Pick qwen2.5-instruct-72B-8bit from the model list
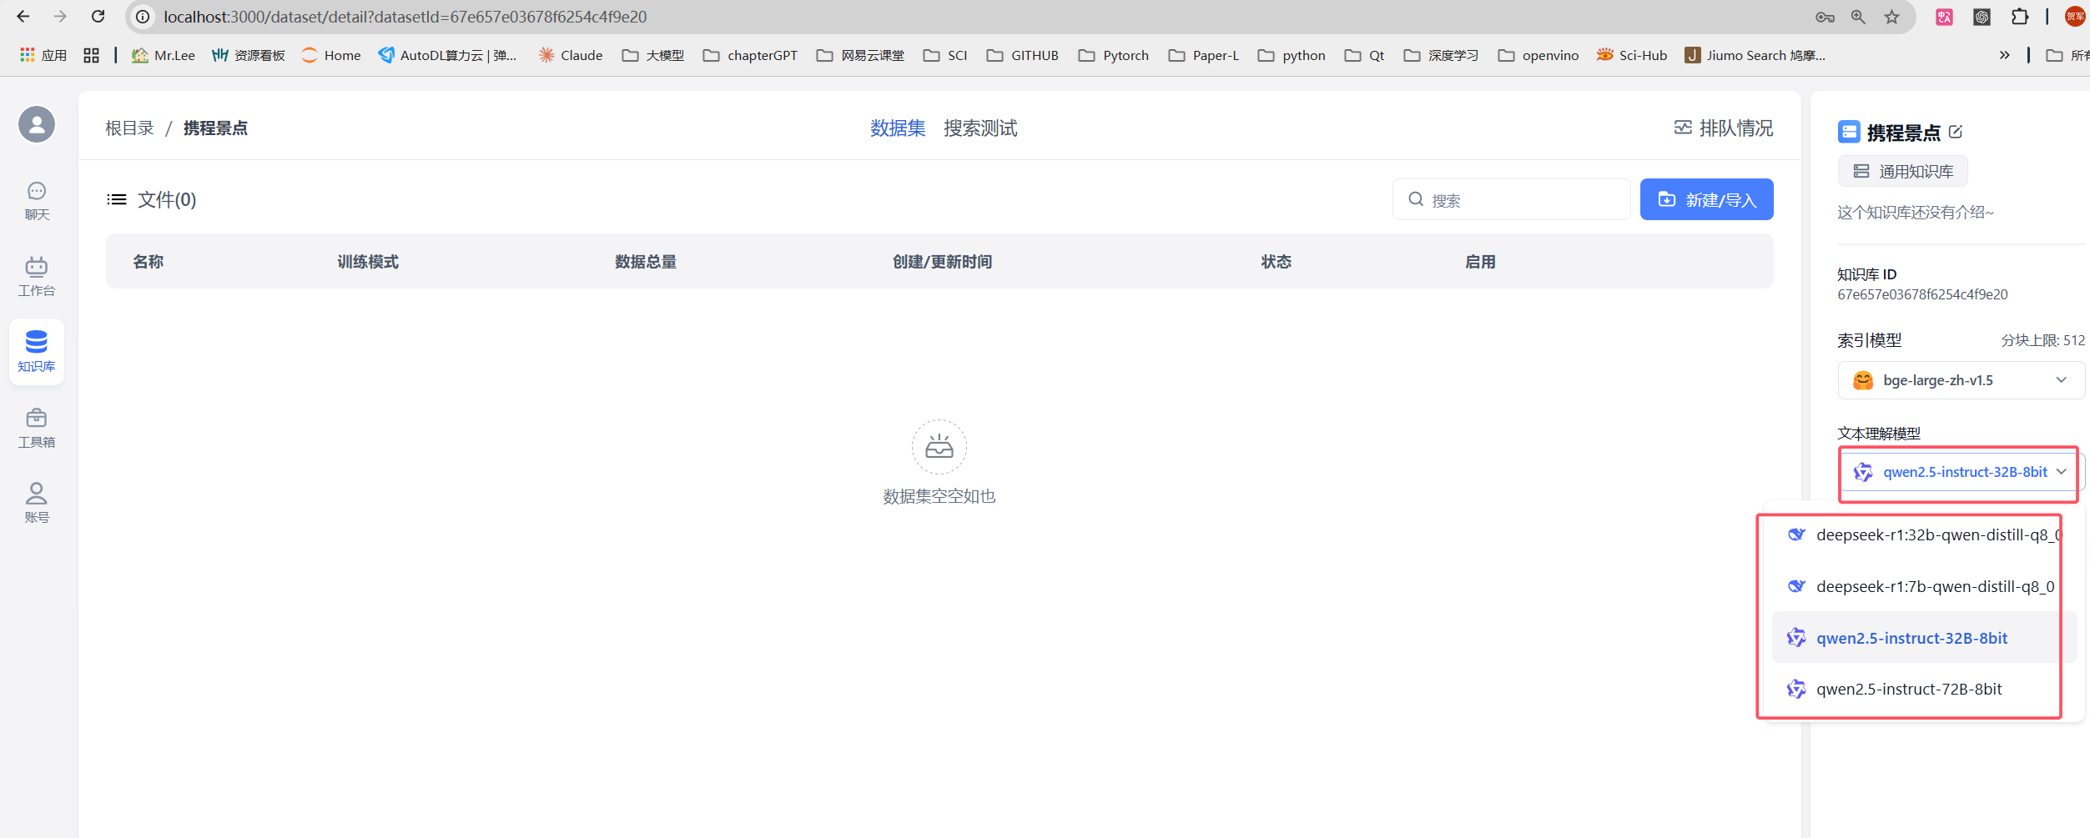Screen dimensions: 2090x838 (x=1909, y=690)
